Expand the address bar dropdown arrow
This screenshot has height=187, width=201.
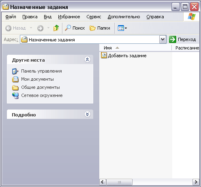click(x=163, y=39)
